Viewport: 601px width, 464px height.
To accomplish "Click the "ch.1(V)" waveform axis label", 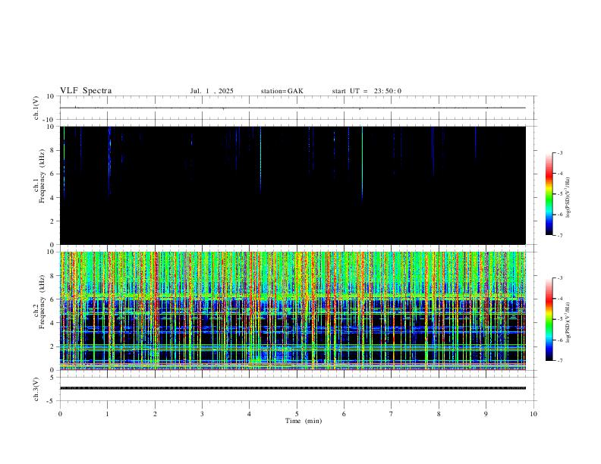I will pos(36,108).
